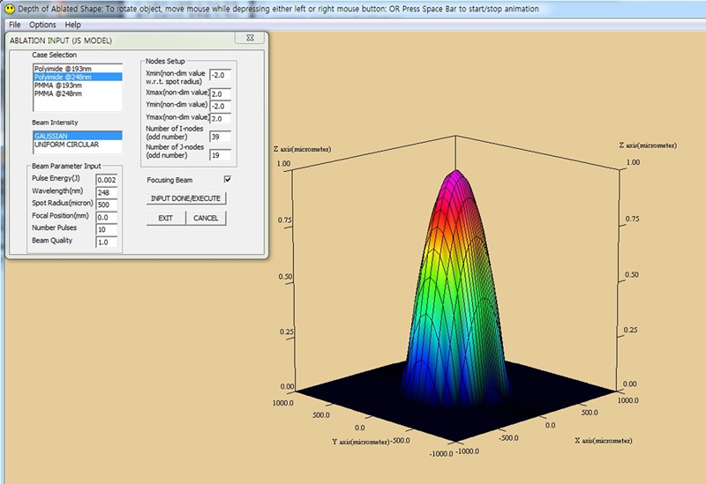Select Polyimide @193nm case
This screenshot has height=484, width=706.
point(63,68)
